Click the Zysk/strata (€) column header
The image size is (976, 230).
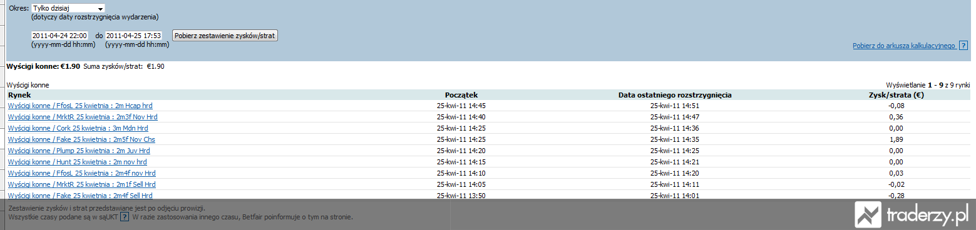[x=896, y=95]
